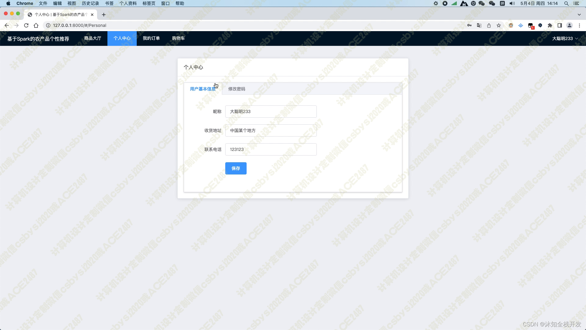The image size is (586, 330).
Task: Go to 商品大厅 in navigation
Action: (93, 38)
